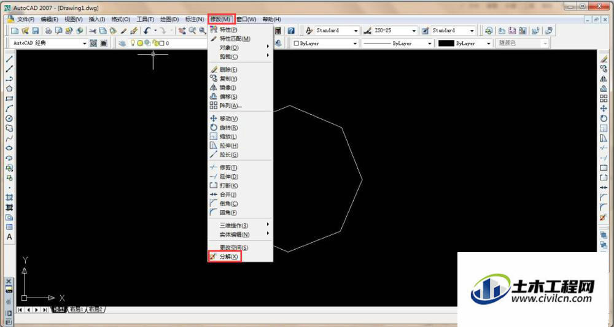Click the Workspace settings gear icon
614x327 pixels.
point(93,44)
